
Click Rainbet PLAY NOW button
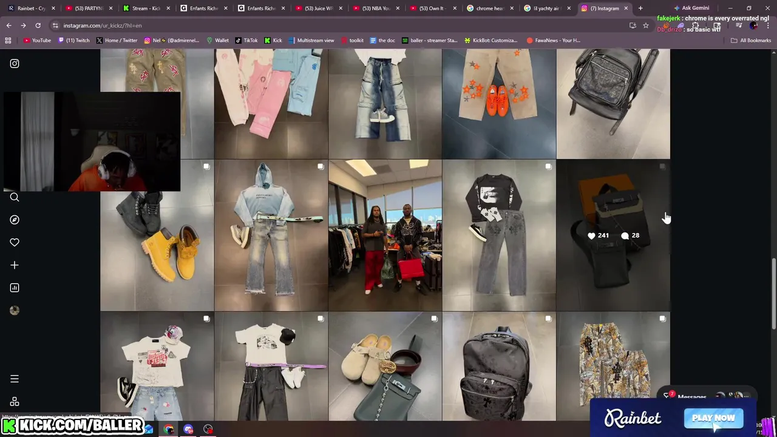713,418
